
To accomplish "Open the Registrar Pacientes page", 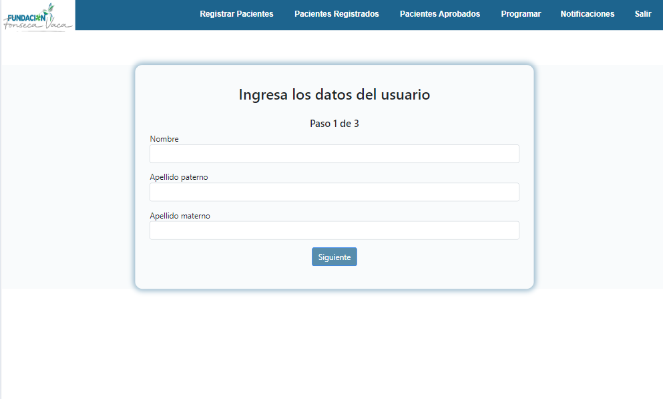I will 236,14.
